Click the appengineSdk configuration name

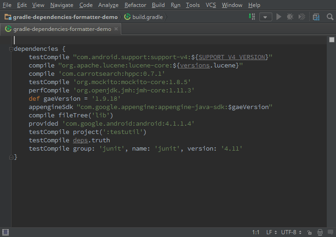[51, 107]
